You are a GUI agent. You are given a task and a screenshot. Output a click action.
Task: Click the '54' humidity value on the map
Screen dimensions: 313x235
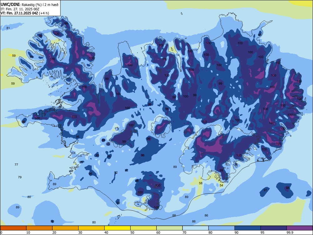pyautogui.click(x=221, y=185)
